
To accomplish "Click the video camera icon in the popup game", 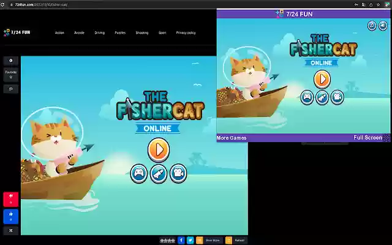I will pyautogui.click(x=337, y=97).
